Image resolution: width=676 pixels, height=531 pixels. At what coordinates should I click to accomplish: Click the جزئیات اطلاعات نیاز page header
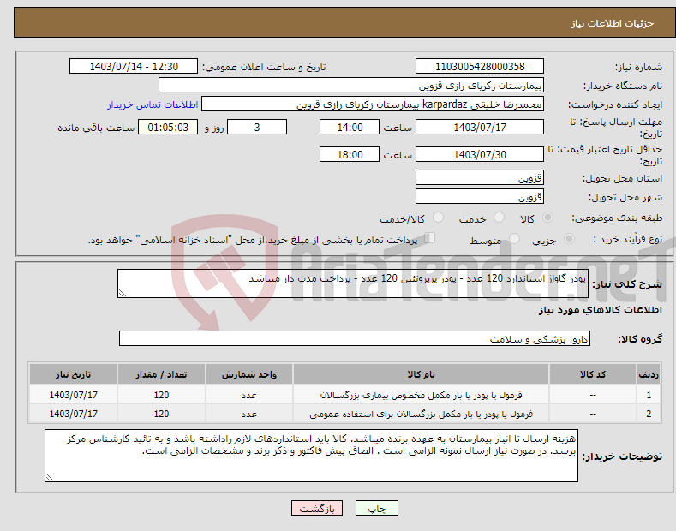pos(613,23)
